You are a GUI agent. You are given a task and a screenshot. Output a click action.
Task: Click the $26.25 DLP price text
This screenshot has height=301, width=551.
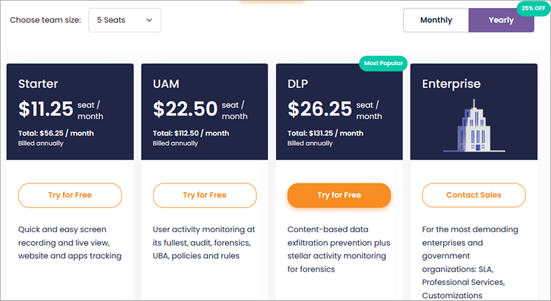[320, 109]
